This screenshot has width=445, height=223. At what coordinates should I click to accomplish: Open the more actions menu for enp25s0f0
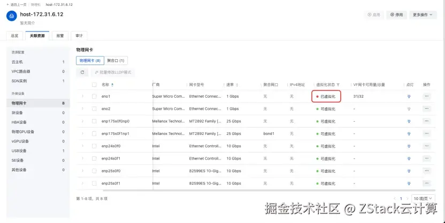(x=427, y=171)
